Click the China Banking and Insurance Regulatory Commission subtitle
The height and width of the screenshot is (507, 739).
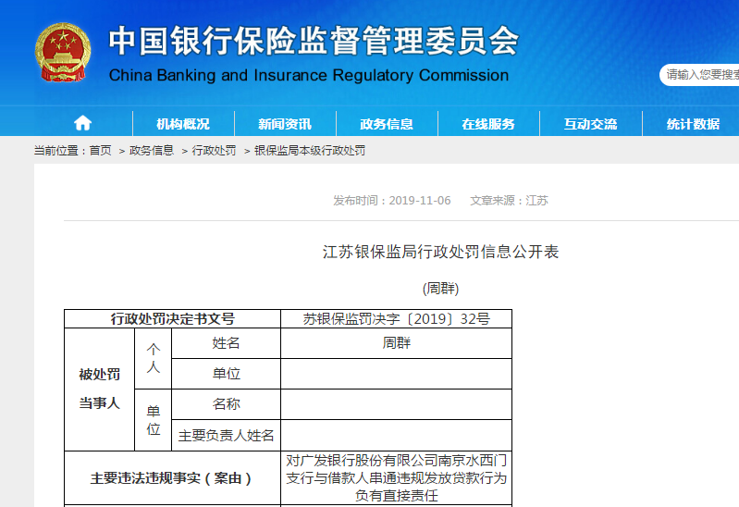(309, 76)
